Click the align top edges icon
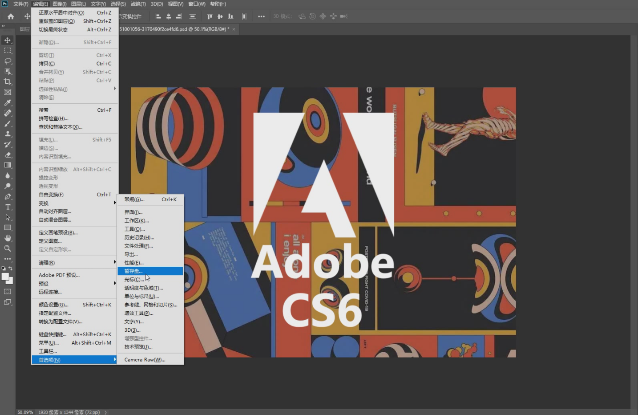The image size is (638, 415). click(x=210, y=16)
